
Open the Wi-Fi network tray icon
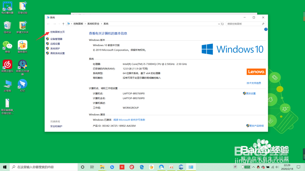(x=273, y=167)
